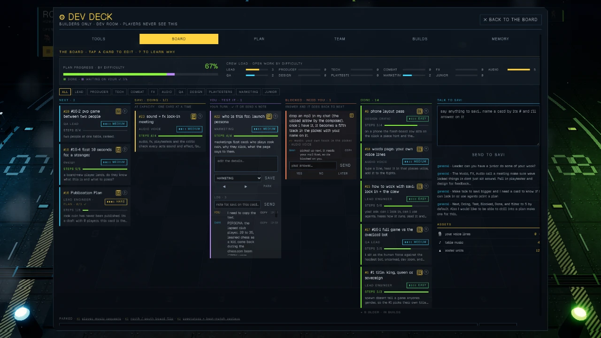Click the 'say anything to savi' text area

point(488,126)
